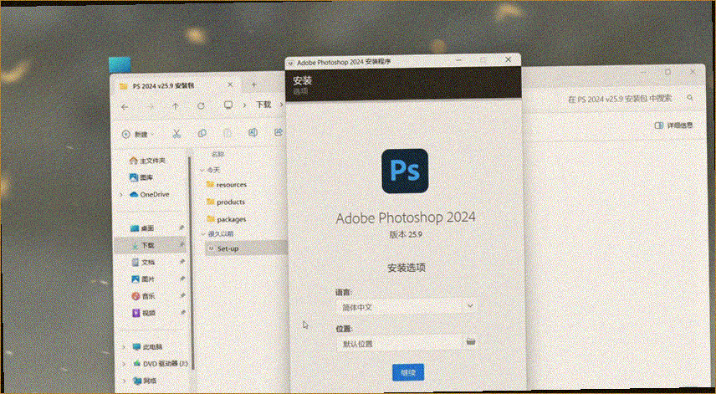Open the language dropdown showing 简体中文
Image resolution: width=716 pixels, height=394 pixels.
point(407,307)
